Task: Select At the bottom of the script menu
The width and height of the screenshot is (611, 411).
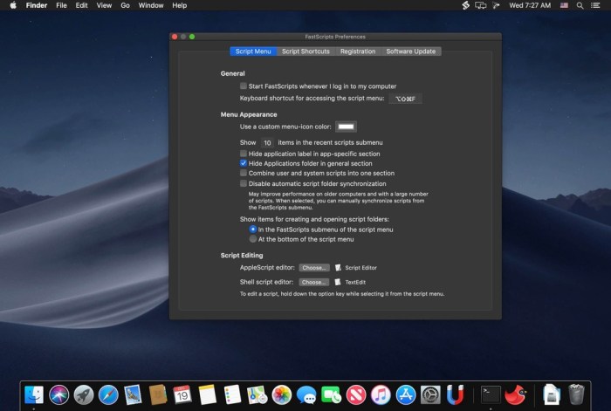Action: point(253,239)
